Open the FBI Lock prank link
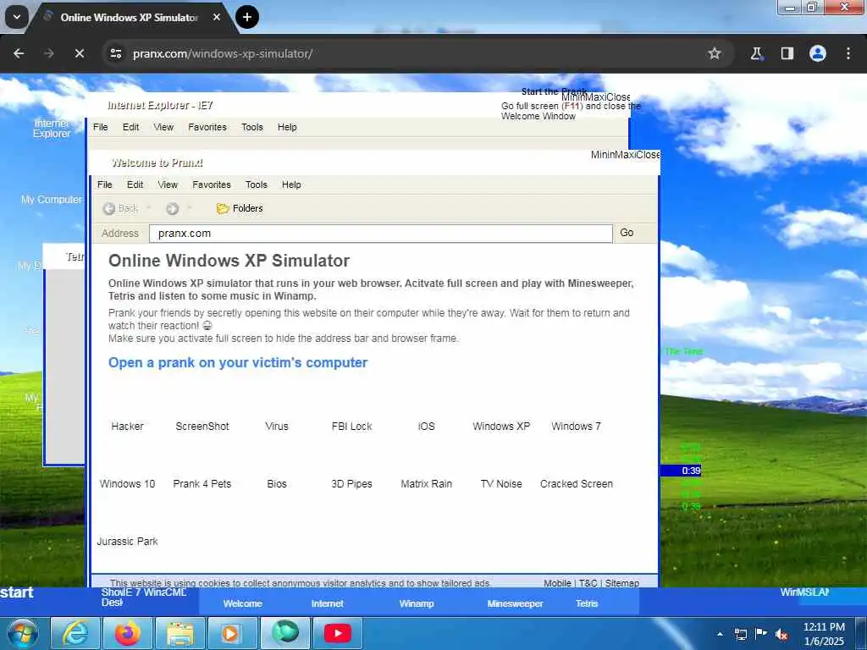Screen dimensions: 867x650 point(351,427)
